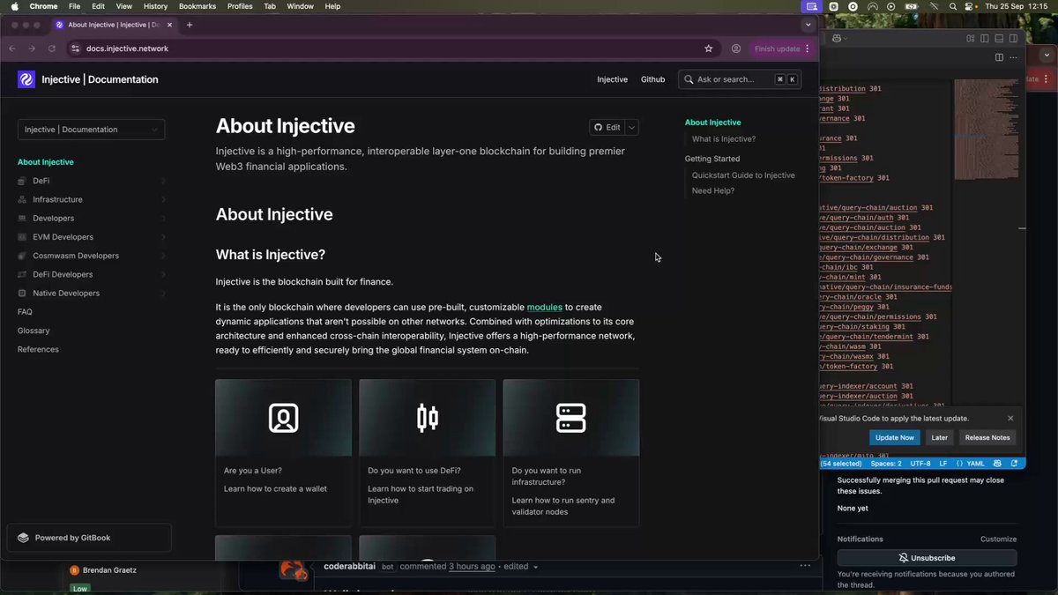Click 'Spaces: 2' in VS Code status bar

point(886,463)
